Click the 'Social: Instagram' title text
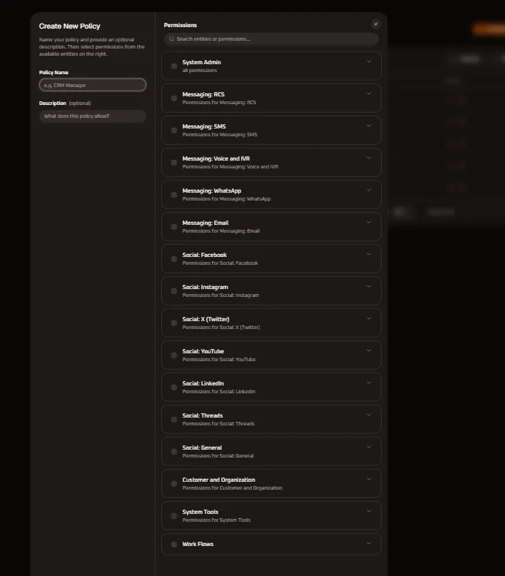Viewport: 505px width, 576px height. click(x=205, y=287)
